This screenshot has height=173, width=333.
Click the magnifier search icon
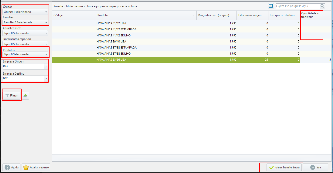pos(322,6)
